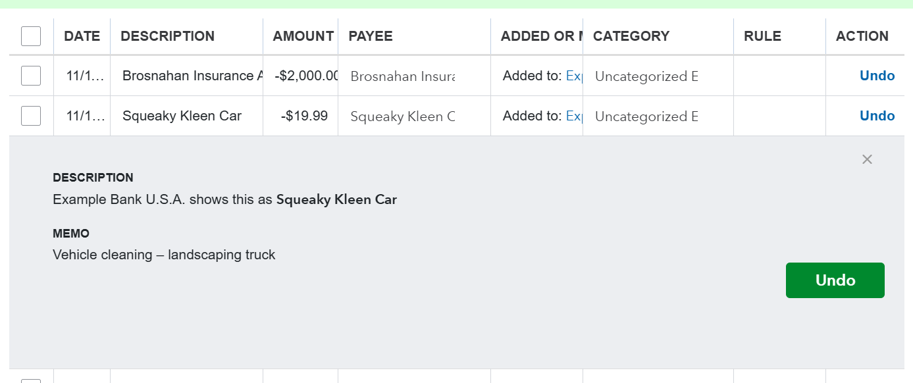Screen dimensions: 913x383
Task: Undo the Brosnahan Insurance transaction
Action: [877, 76]
